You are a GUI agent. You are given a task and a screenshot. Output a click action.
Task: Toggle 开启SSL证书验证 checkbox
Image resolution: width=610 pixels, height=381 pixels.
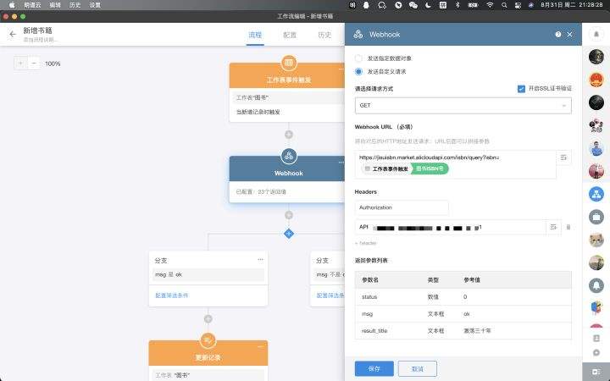point(521,88)
